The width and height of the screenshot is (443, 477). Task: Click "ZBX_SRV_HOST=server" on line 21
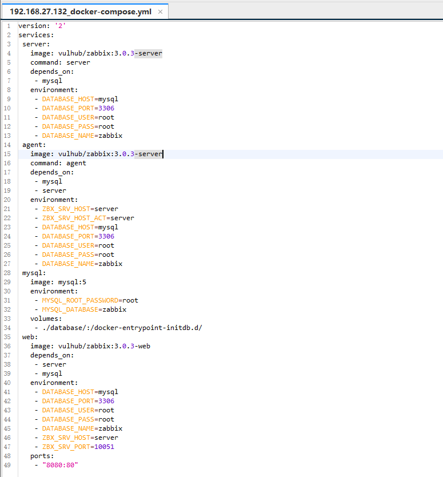80,209
